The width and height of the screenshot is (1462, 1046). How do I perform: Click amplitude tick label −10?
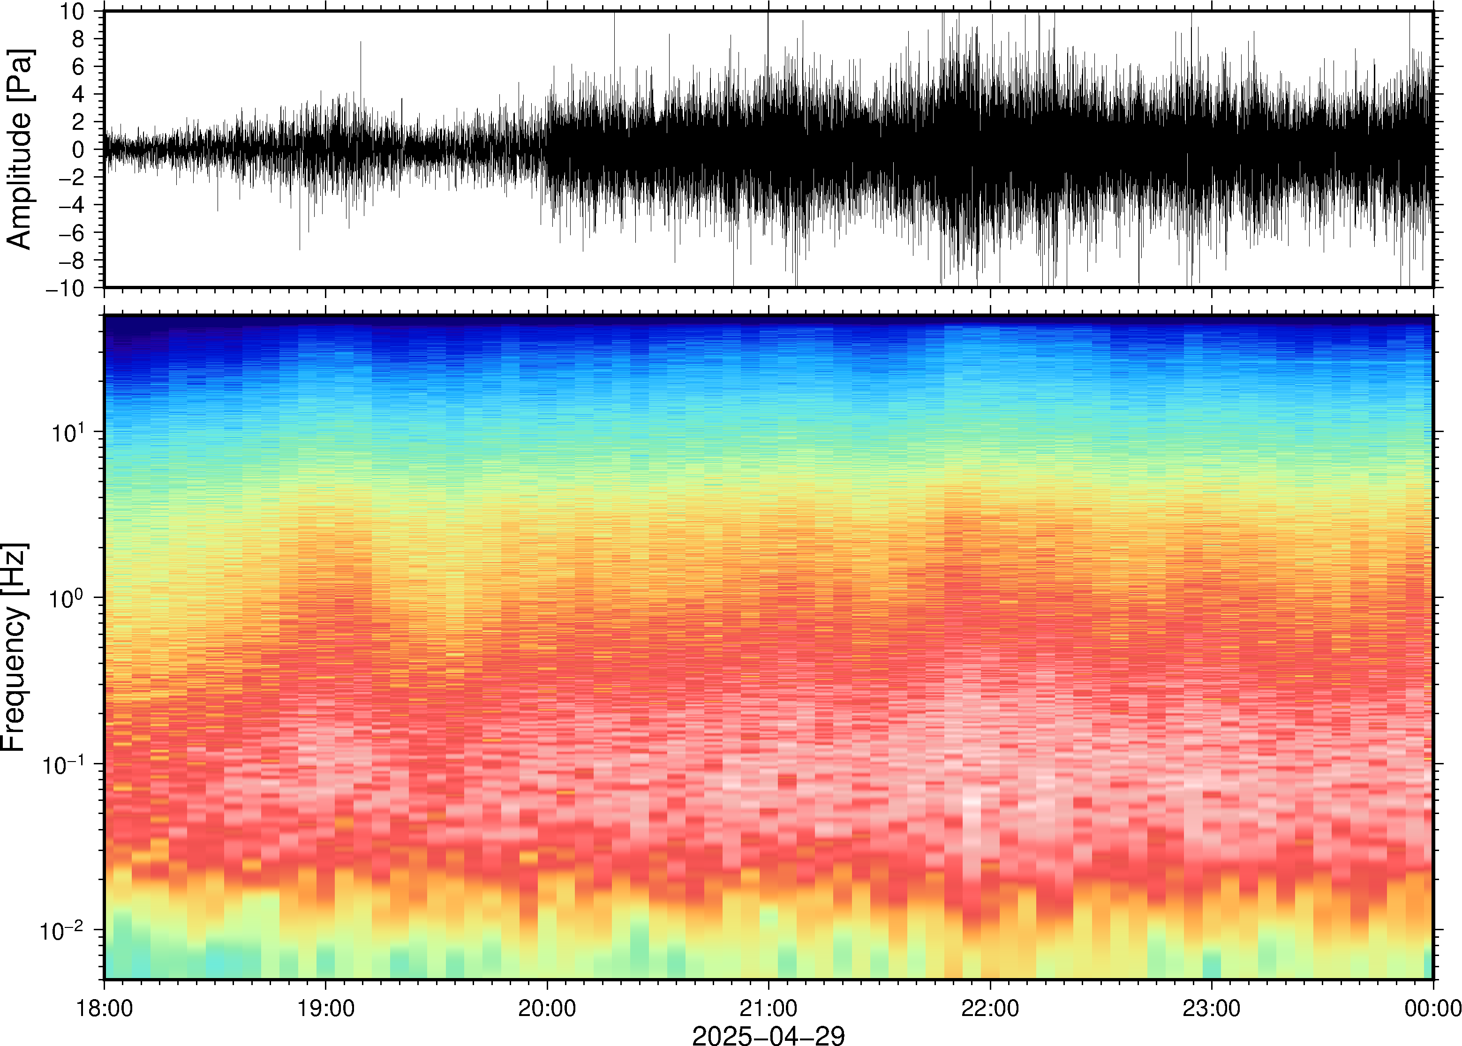pyautogui.click(x=64, y=288)
